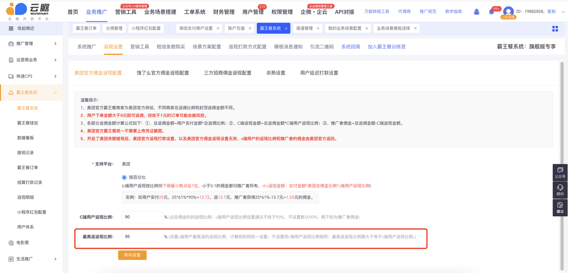Open 用户延迟打款设置 tab

(x=319, y=73)
